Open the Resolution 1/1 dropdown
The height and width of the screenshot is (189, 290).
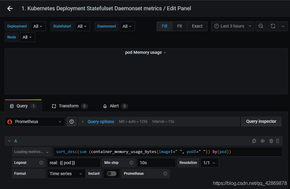tap(210, 163)
